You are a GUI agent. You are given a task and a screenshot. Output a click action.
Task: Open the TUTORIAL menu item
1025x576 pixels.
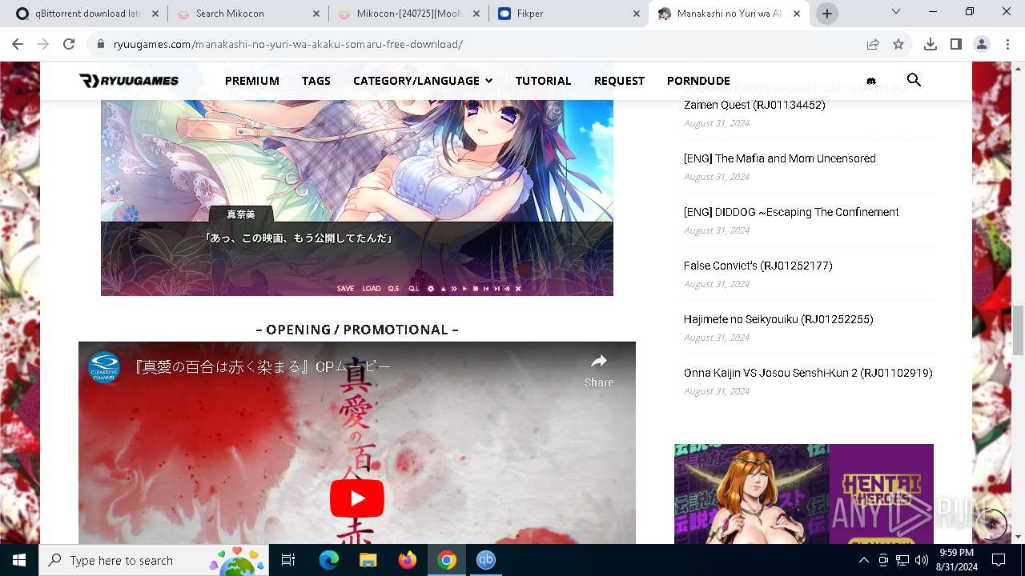543,81
